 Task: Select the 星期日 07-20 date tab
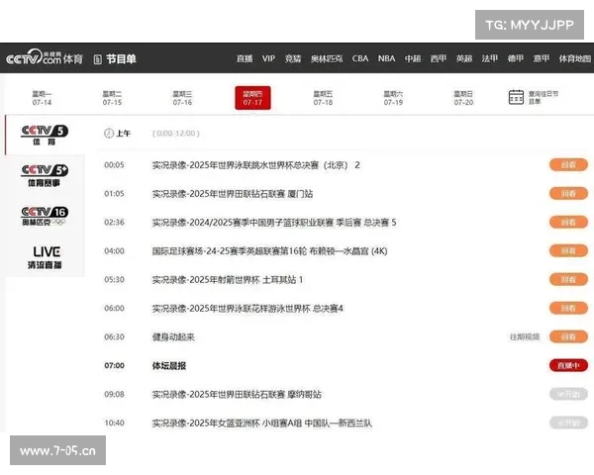point(463,98)
